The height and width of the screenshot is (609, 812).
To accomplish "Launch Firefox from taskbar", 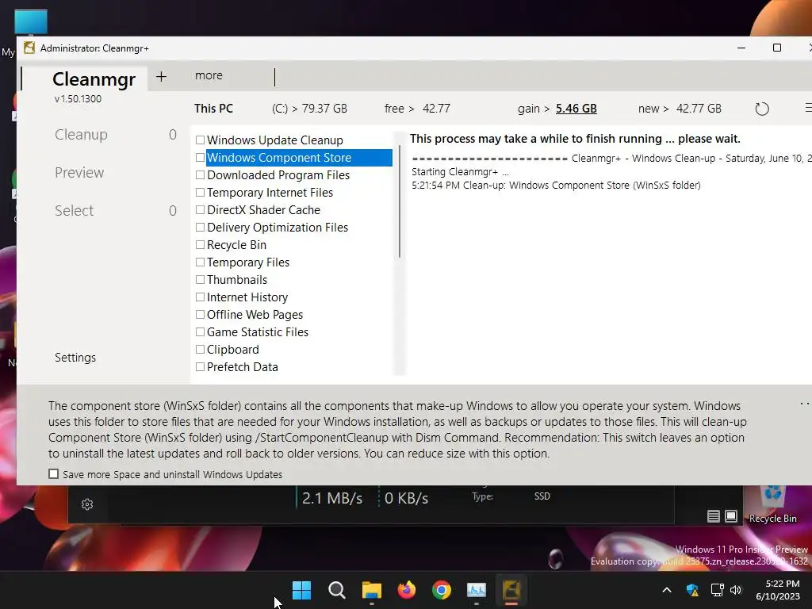I will pos(407,590).
